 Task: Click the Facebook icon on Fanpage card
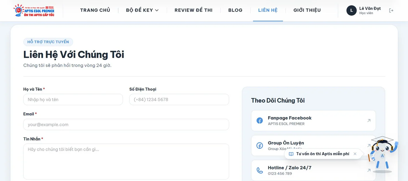click(260, 121)
